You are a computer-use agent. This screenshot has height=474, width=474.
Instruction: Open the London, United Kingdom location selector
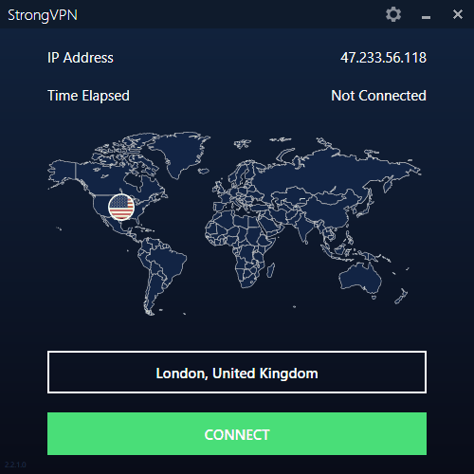237,373
